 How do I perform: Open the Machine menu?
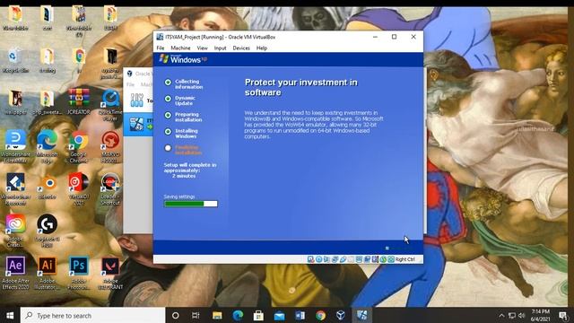(x=180, y=48)
